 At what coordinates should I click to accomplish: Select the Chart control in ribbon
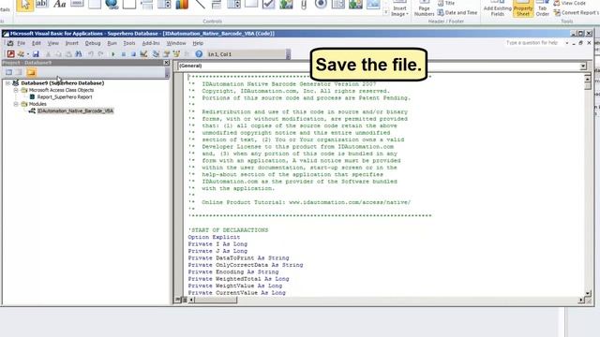tap(182, 4)
